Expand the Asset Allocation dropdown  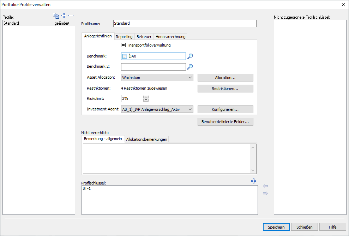coord(190,78)
